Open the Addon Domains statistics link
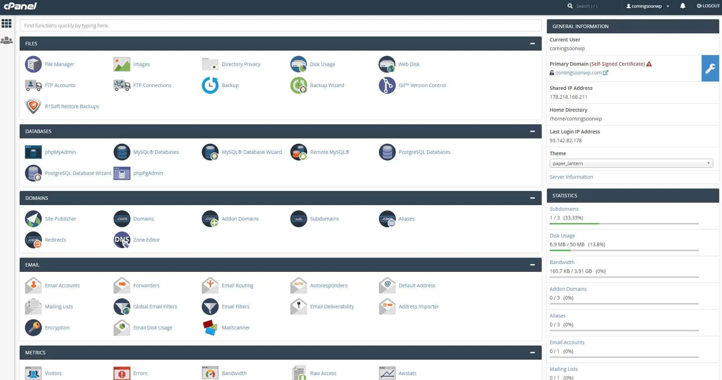This screenshot has height=380, width=722. tap(568, 289)
